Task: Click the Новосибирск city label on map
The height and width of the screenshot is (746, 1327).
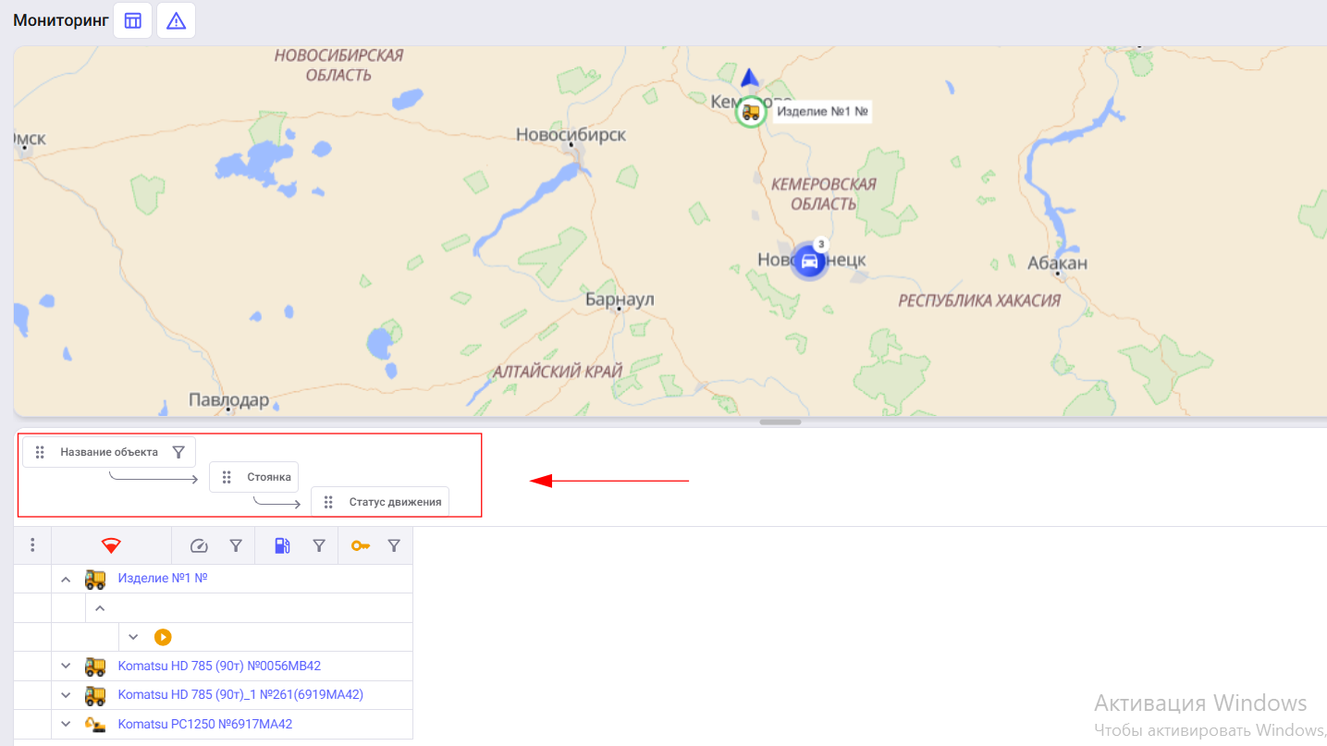Action: pyautogui.click(x=571, y=135)
